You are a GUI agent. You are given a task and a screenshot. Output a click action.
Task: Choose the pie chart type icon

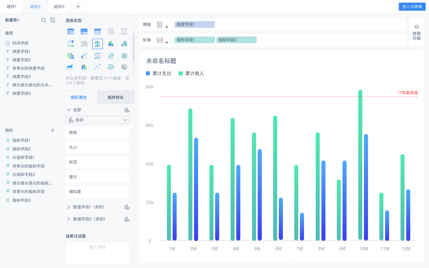124,67
